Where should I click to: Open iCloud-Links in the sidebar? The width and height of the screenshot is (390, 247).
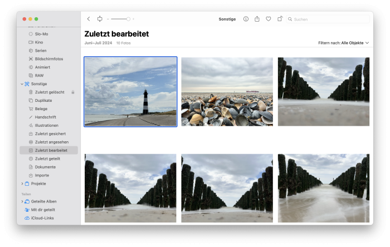(42, 218)
